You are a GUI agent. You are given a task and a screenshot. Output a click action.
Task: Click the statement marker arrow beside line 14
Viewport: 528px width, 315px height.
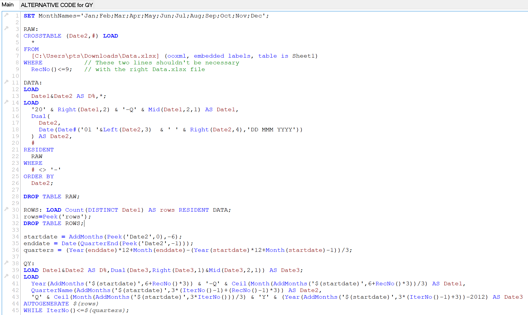(6, 102)
